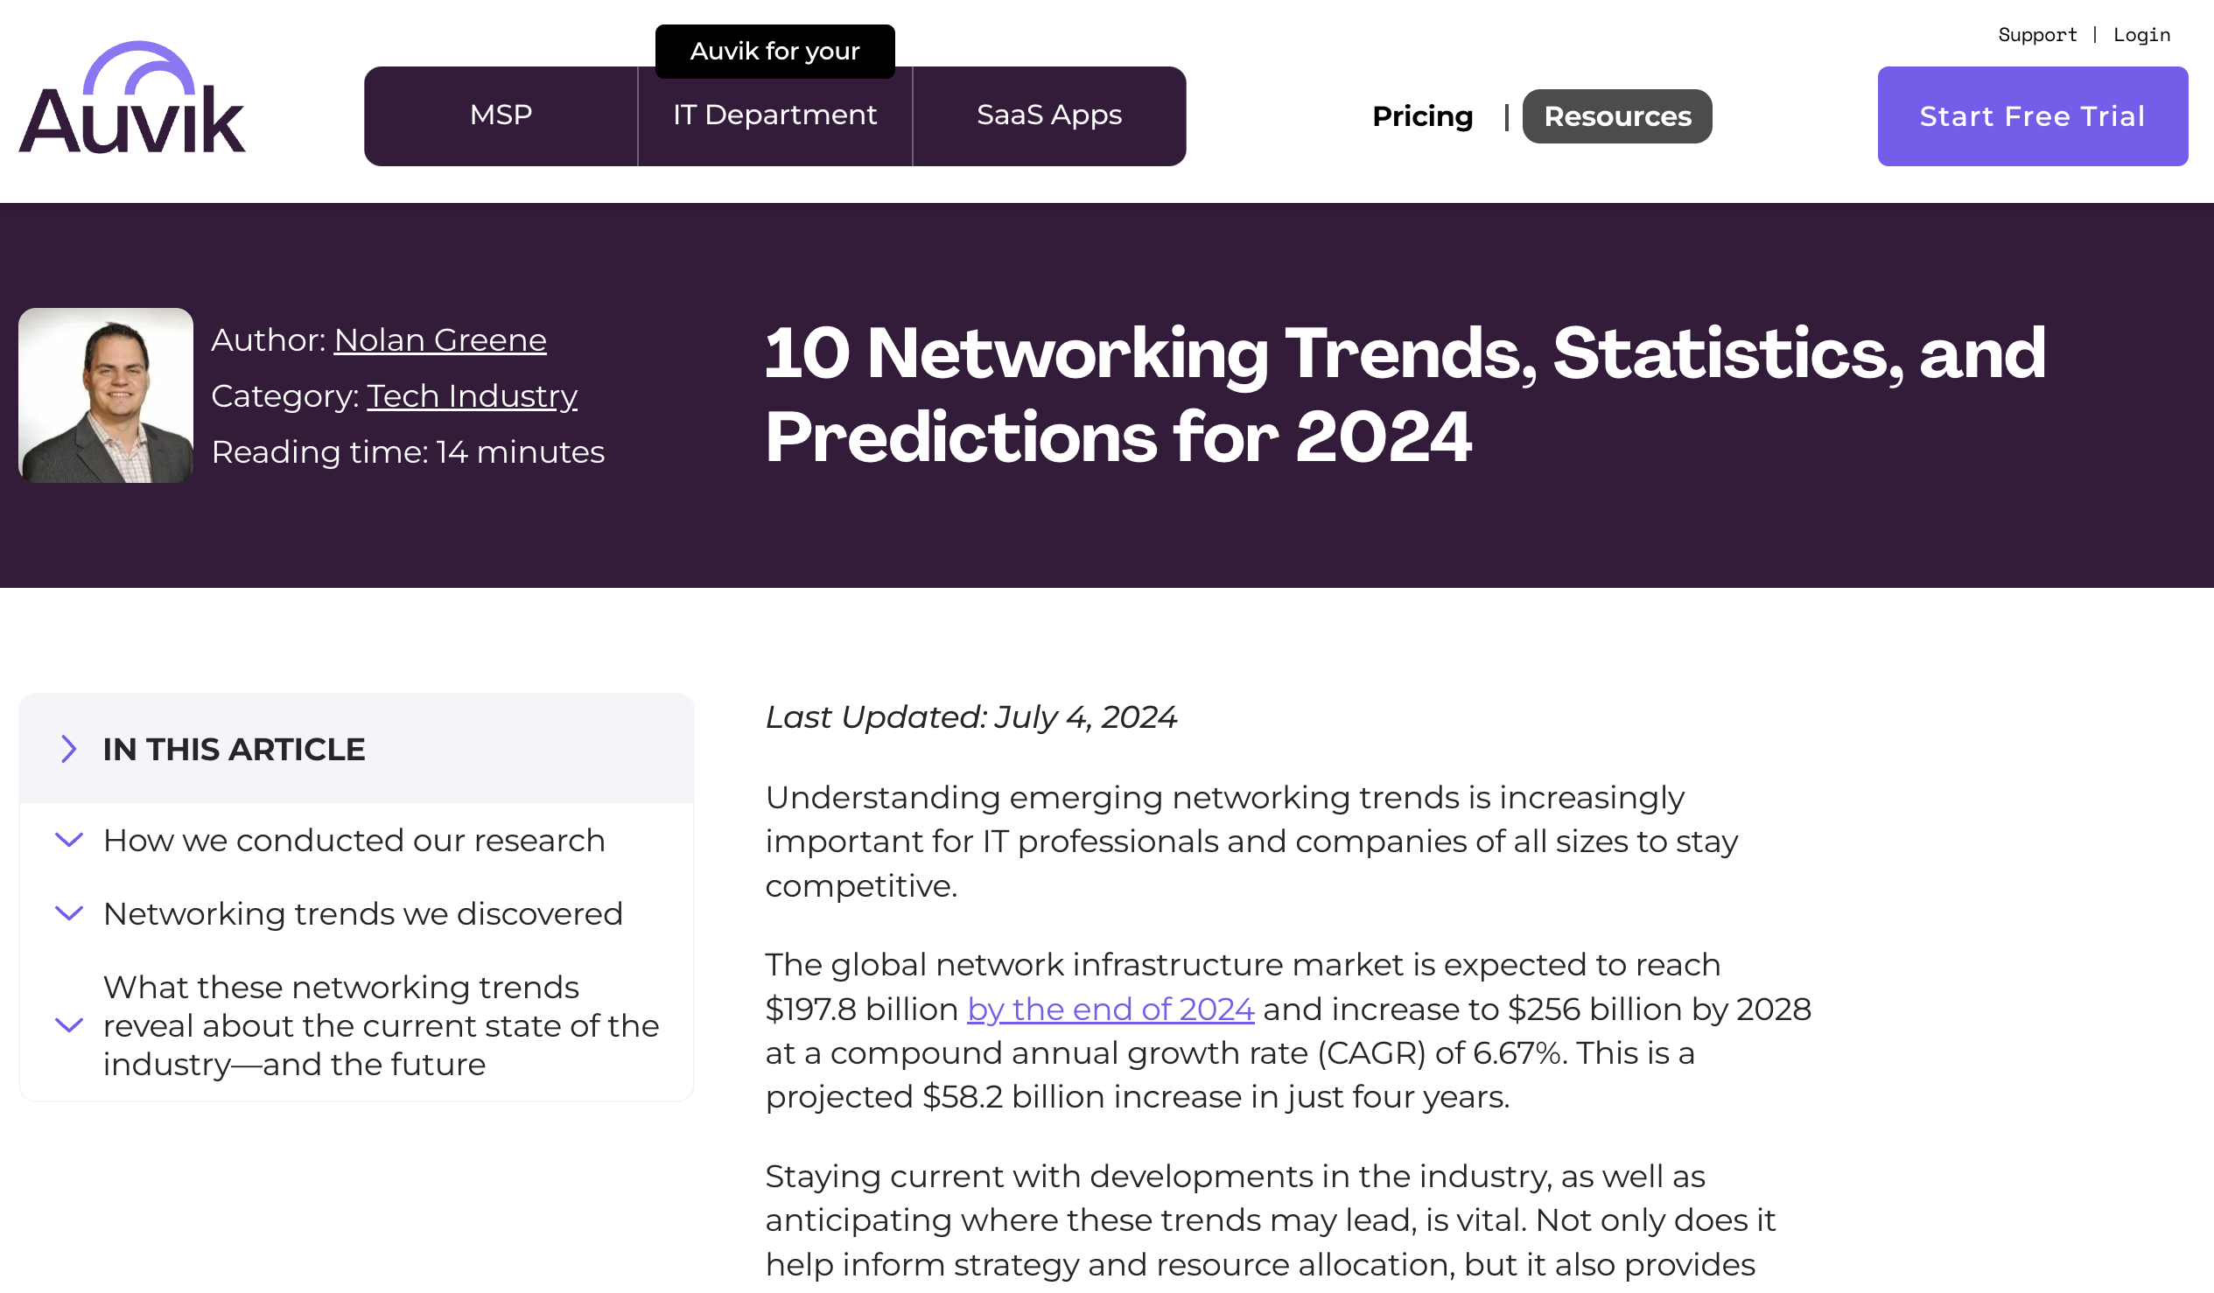
Task: Follow the 'by the end of 2024' link
Action: pos(1110,1010)
